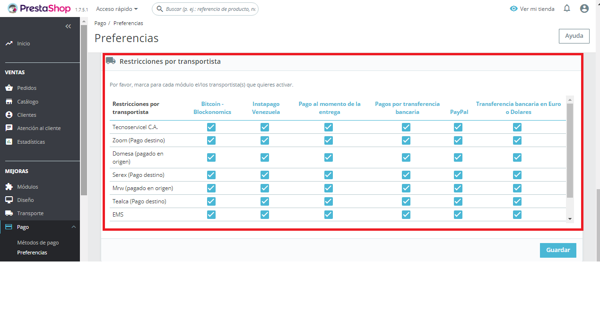Click the Guardar button
600x331 pixels.
(x=558, y=250)
